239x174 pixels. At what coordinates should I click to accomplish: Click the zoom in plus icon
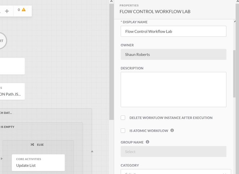[x=7, y=11]
